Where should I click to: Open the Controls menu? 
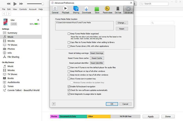(23, 9)
